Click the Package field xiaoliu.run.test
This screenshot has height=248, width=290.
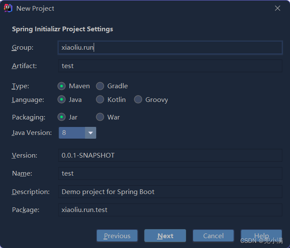pyautogui.click(x=170, y=210)
